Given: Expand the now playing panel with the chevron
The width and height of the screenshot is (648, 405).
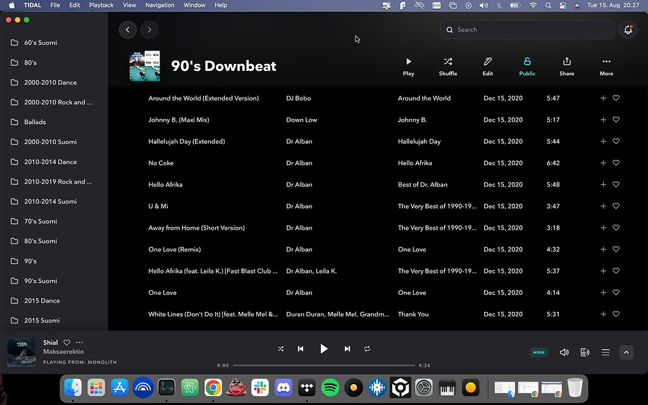Looking at the screenshot, I should (626, 352).
